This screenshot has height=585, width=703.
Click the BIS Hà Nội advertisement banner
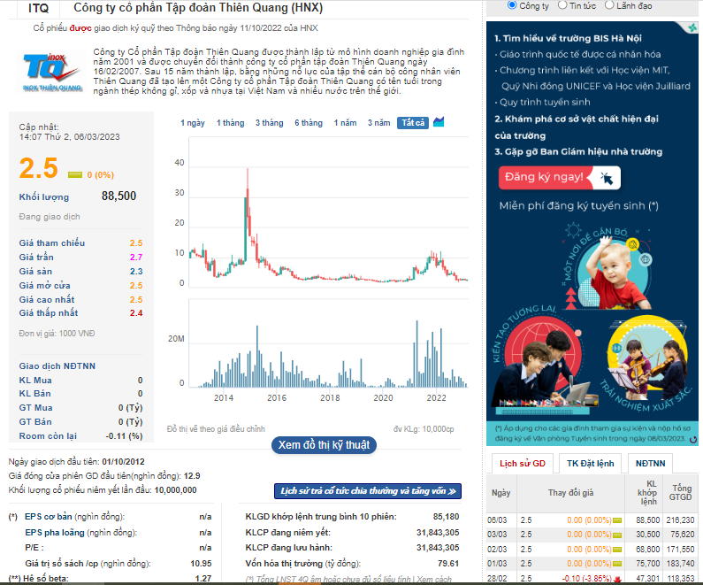pyautogui.click(x=592, y=234)
